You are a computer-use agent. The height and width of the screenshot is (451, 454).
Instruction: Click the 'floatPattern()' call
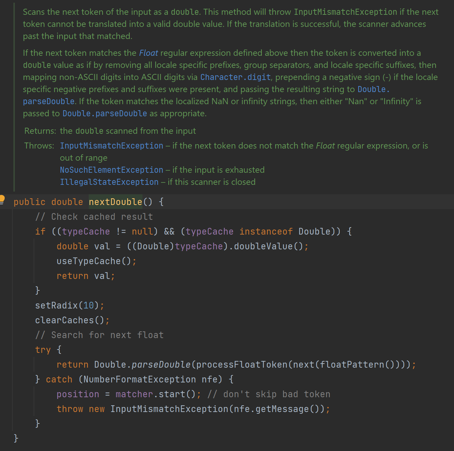coord(357,365)
